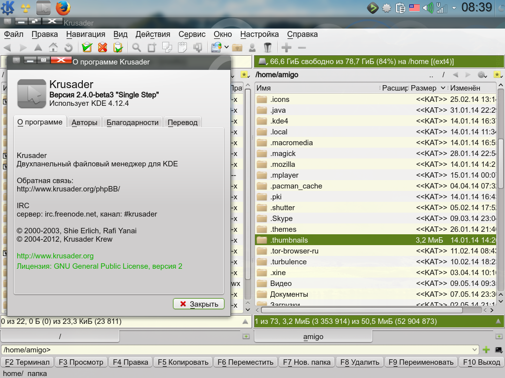Click the terminal icon beside command line

[x=499, y=350]
